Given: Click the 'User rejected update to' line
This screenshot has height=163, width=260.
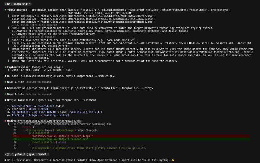Looking at the screenshot, I should (61, 124).
